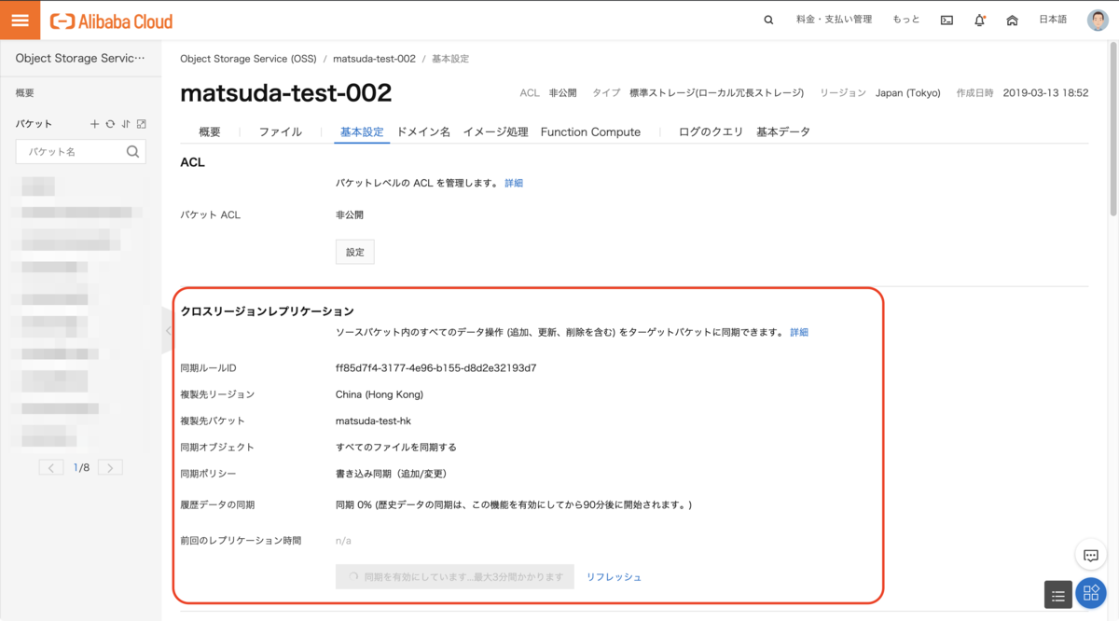1119x621 pixels.
Task: Add a new bucket with plus icon
Action: 94,124
